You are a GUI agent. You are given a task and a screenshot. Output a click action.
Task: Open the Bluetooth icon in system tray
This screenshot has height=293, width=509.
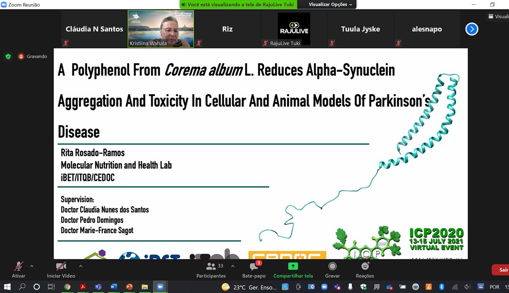(441, 286)
